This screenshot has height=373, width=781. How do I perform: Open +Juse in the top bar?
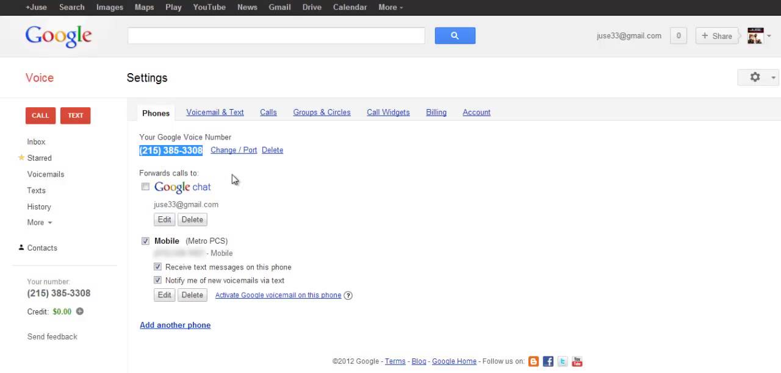(36, 7)
